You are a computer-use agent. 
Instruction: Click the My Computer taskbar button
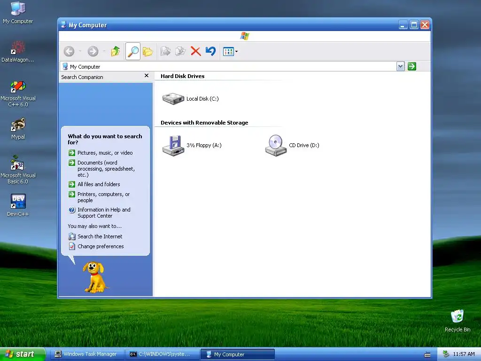click(x=237, y=354)
